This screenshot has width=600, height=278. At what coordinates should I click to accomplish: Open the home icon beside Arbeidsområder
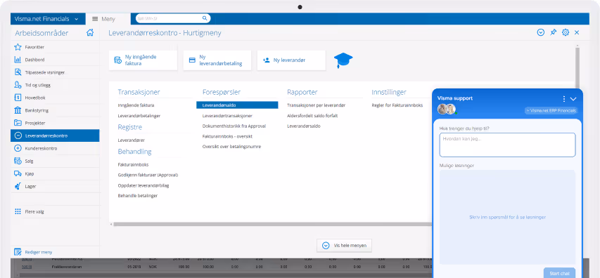90,33
